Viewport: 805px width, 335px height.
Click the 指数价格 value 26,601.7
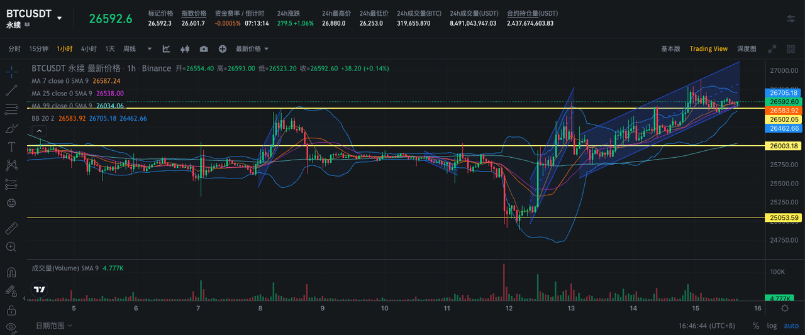(x=193, y=23)
